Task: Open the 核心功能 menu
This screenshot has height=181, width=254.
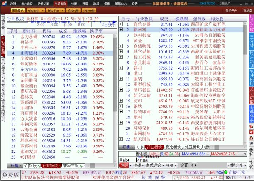Action: click(x=27, y=4)
